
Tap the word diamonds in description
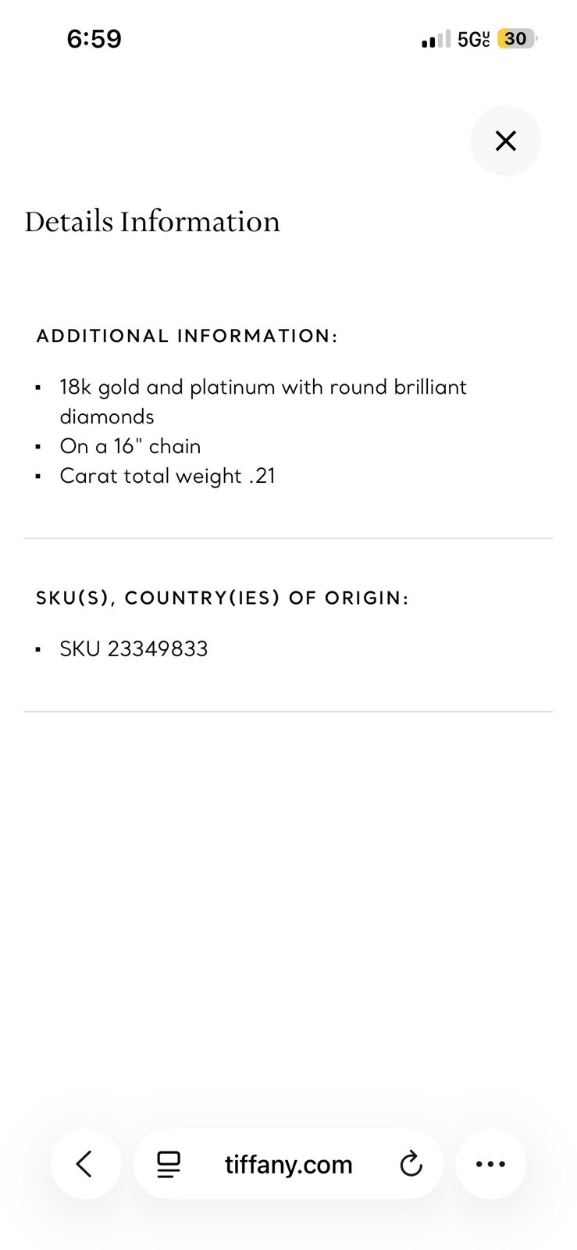(x=107, y=416)
